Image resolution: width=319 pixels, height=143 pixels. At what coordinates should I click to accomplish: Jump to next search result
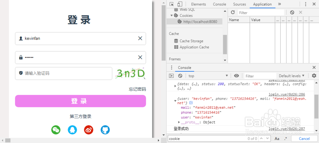pyautogui.click(x=268, y=139)
